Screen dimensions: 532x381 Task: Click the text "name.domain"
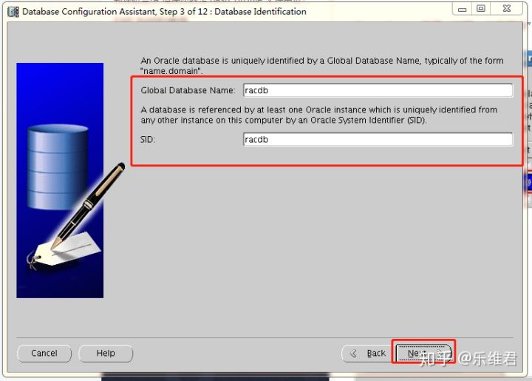pyautogui.click(x=171, y=71)
